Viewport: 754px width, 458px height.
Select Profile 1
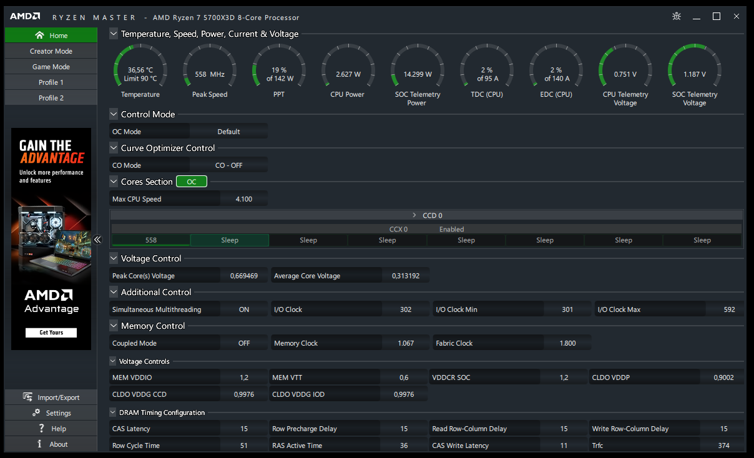tap(51, 82)
